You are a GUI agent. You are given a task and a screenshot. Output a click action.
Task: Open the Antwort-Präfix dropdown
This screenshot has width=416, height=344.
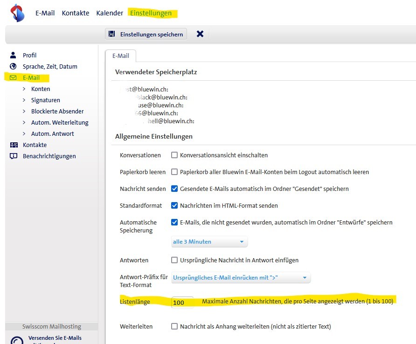pyautogui.click(x=240, y=278)
